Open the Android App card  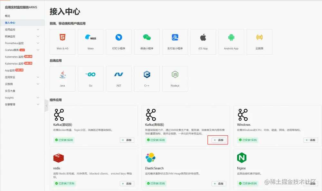(231, 42)
